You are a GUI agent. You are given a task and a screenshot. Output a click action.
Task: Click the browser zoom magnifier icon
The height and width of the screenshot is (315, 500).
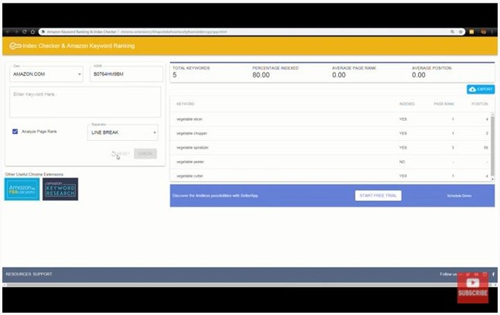(x=453, y=32)
